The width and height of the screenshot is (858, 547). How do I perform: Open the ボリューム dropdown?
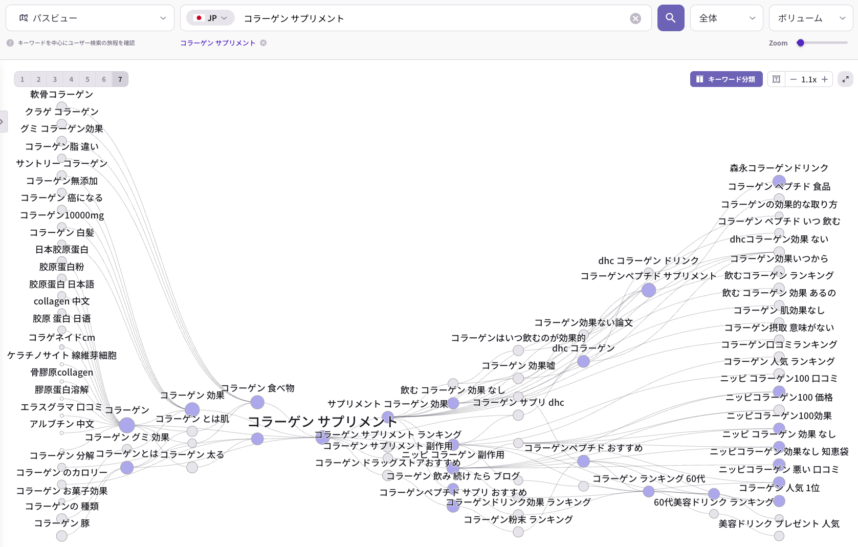coord(811,18)
